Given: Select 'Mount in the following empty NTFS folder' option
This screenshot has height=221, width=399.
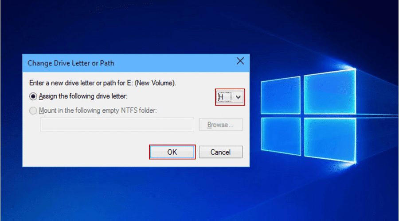Looking at the screenshot, I should (33, 110).
